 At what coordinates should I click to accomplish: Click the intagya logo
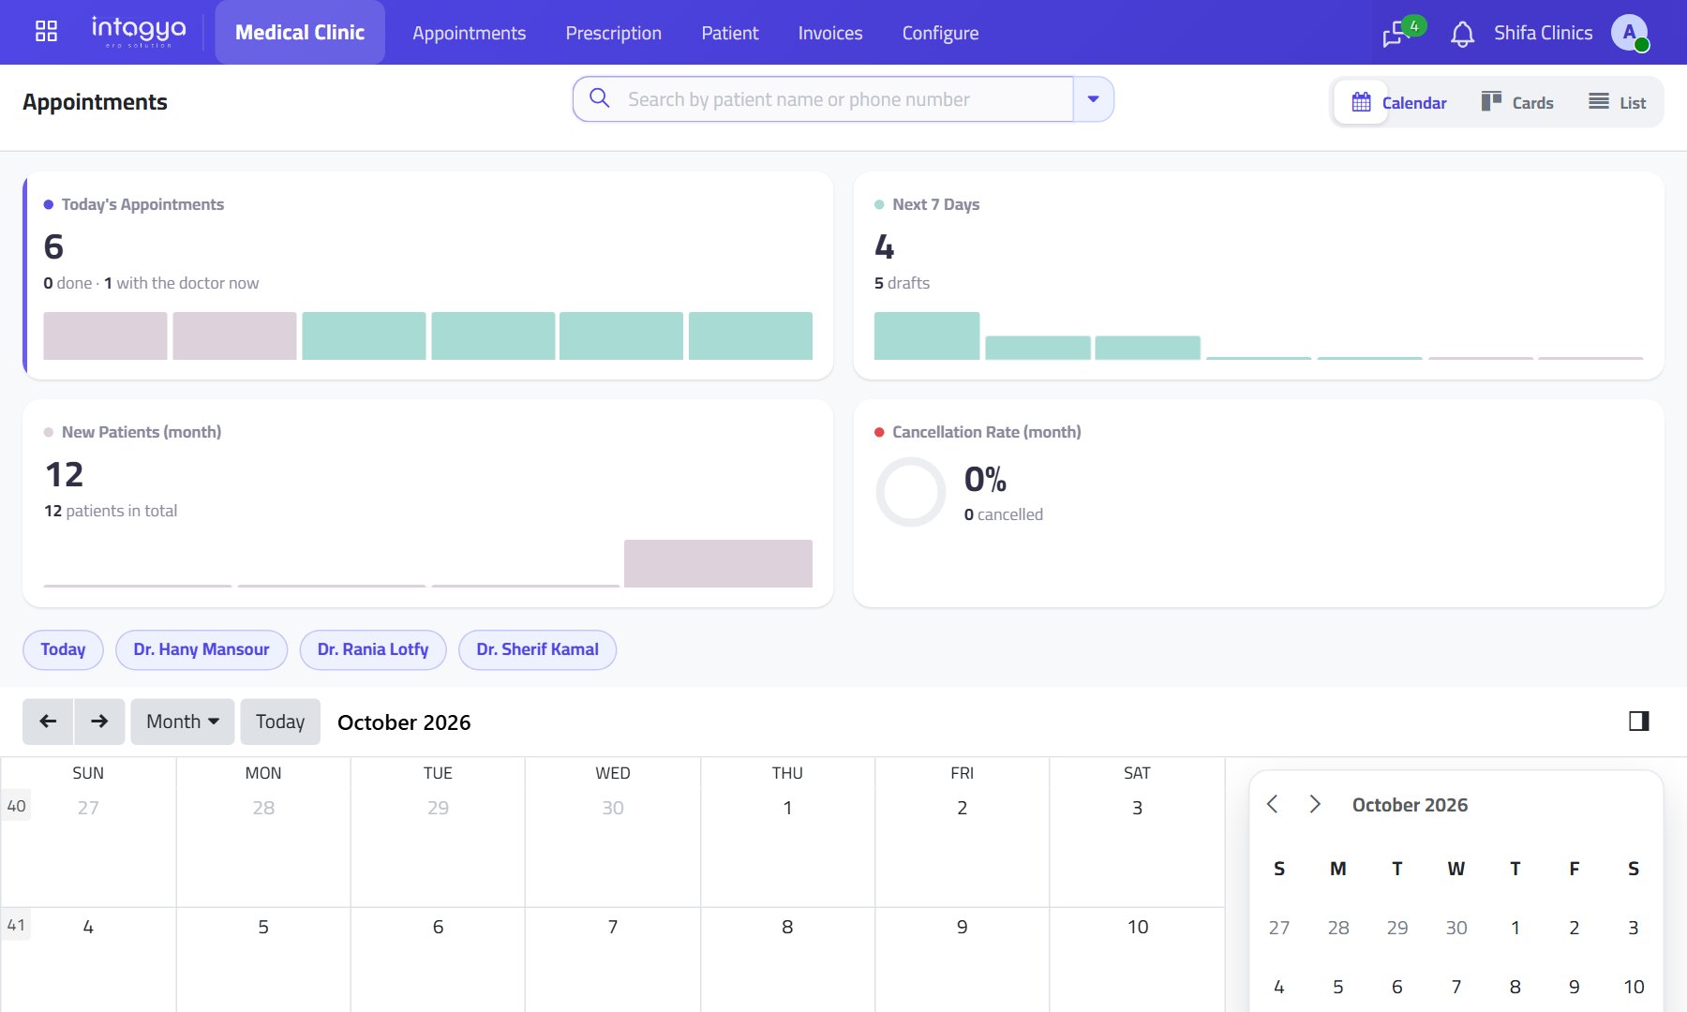[139, 32]
